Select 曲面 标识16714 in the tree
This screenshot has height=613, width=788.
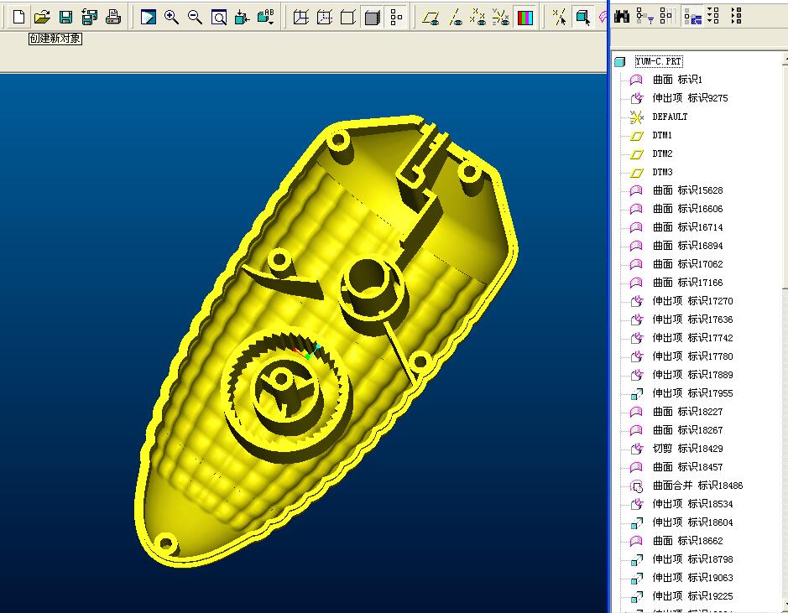[x=687, y=227]
